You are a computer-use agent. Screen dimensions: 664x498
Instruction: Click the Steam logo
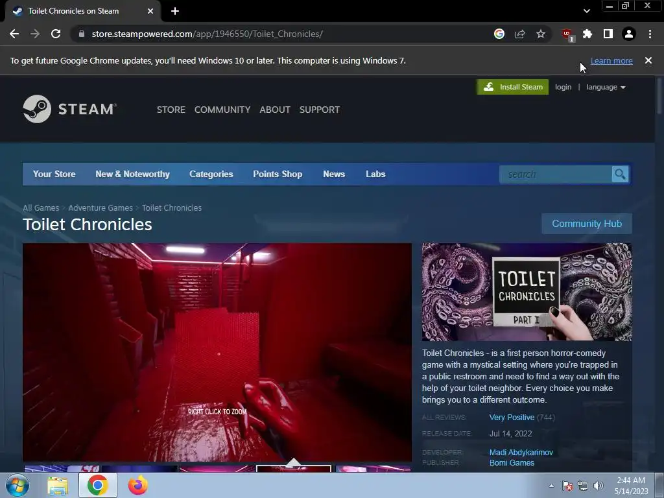pyautogui.click(x=69, y=109)
